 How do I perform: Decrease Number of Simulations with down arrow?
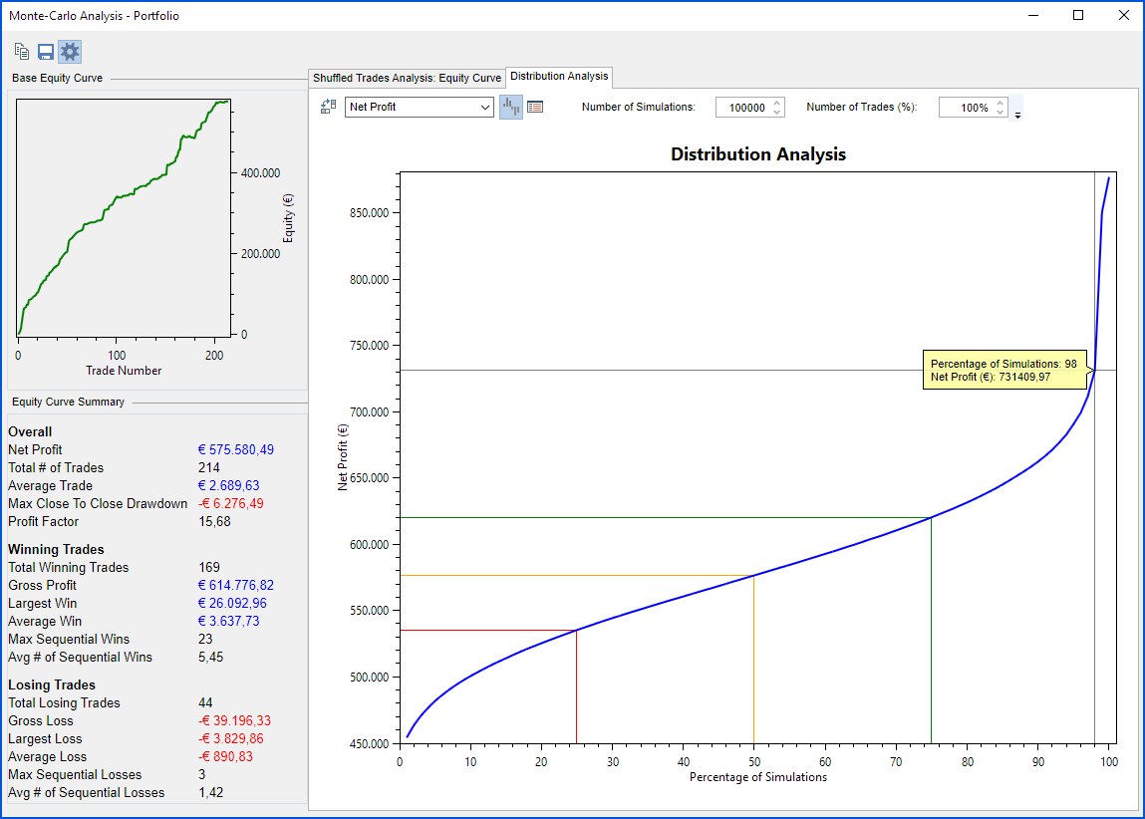coord(777,112)
